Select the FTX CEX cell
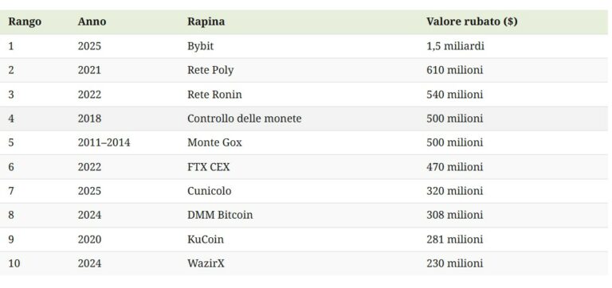612x288 pixels. click(209, 167)
